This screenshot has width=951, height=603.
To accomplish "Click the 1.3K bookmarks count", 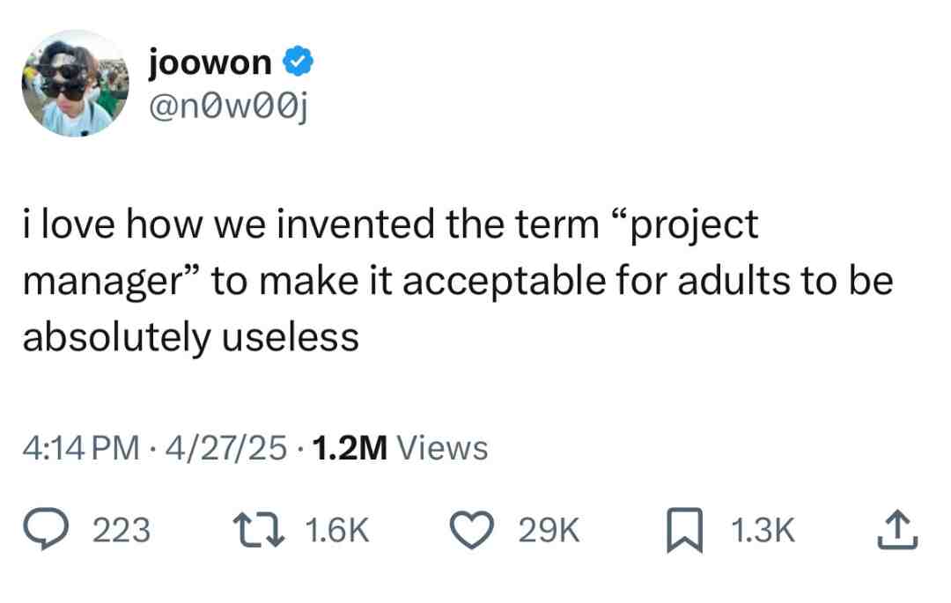I will 763,530.
